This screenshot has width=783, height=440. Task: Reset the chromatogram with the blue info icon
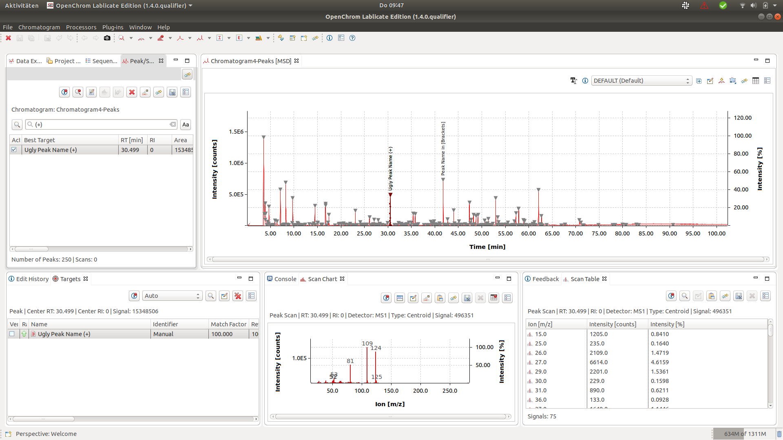(x=585, y=80)
